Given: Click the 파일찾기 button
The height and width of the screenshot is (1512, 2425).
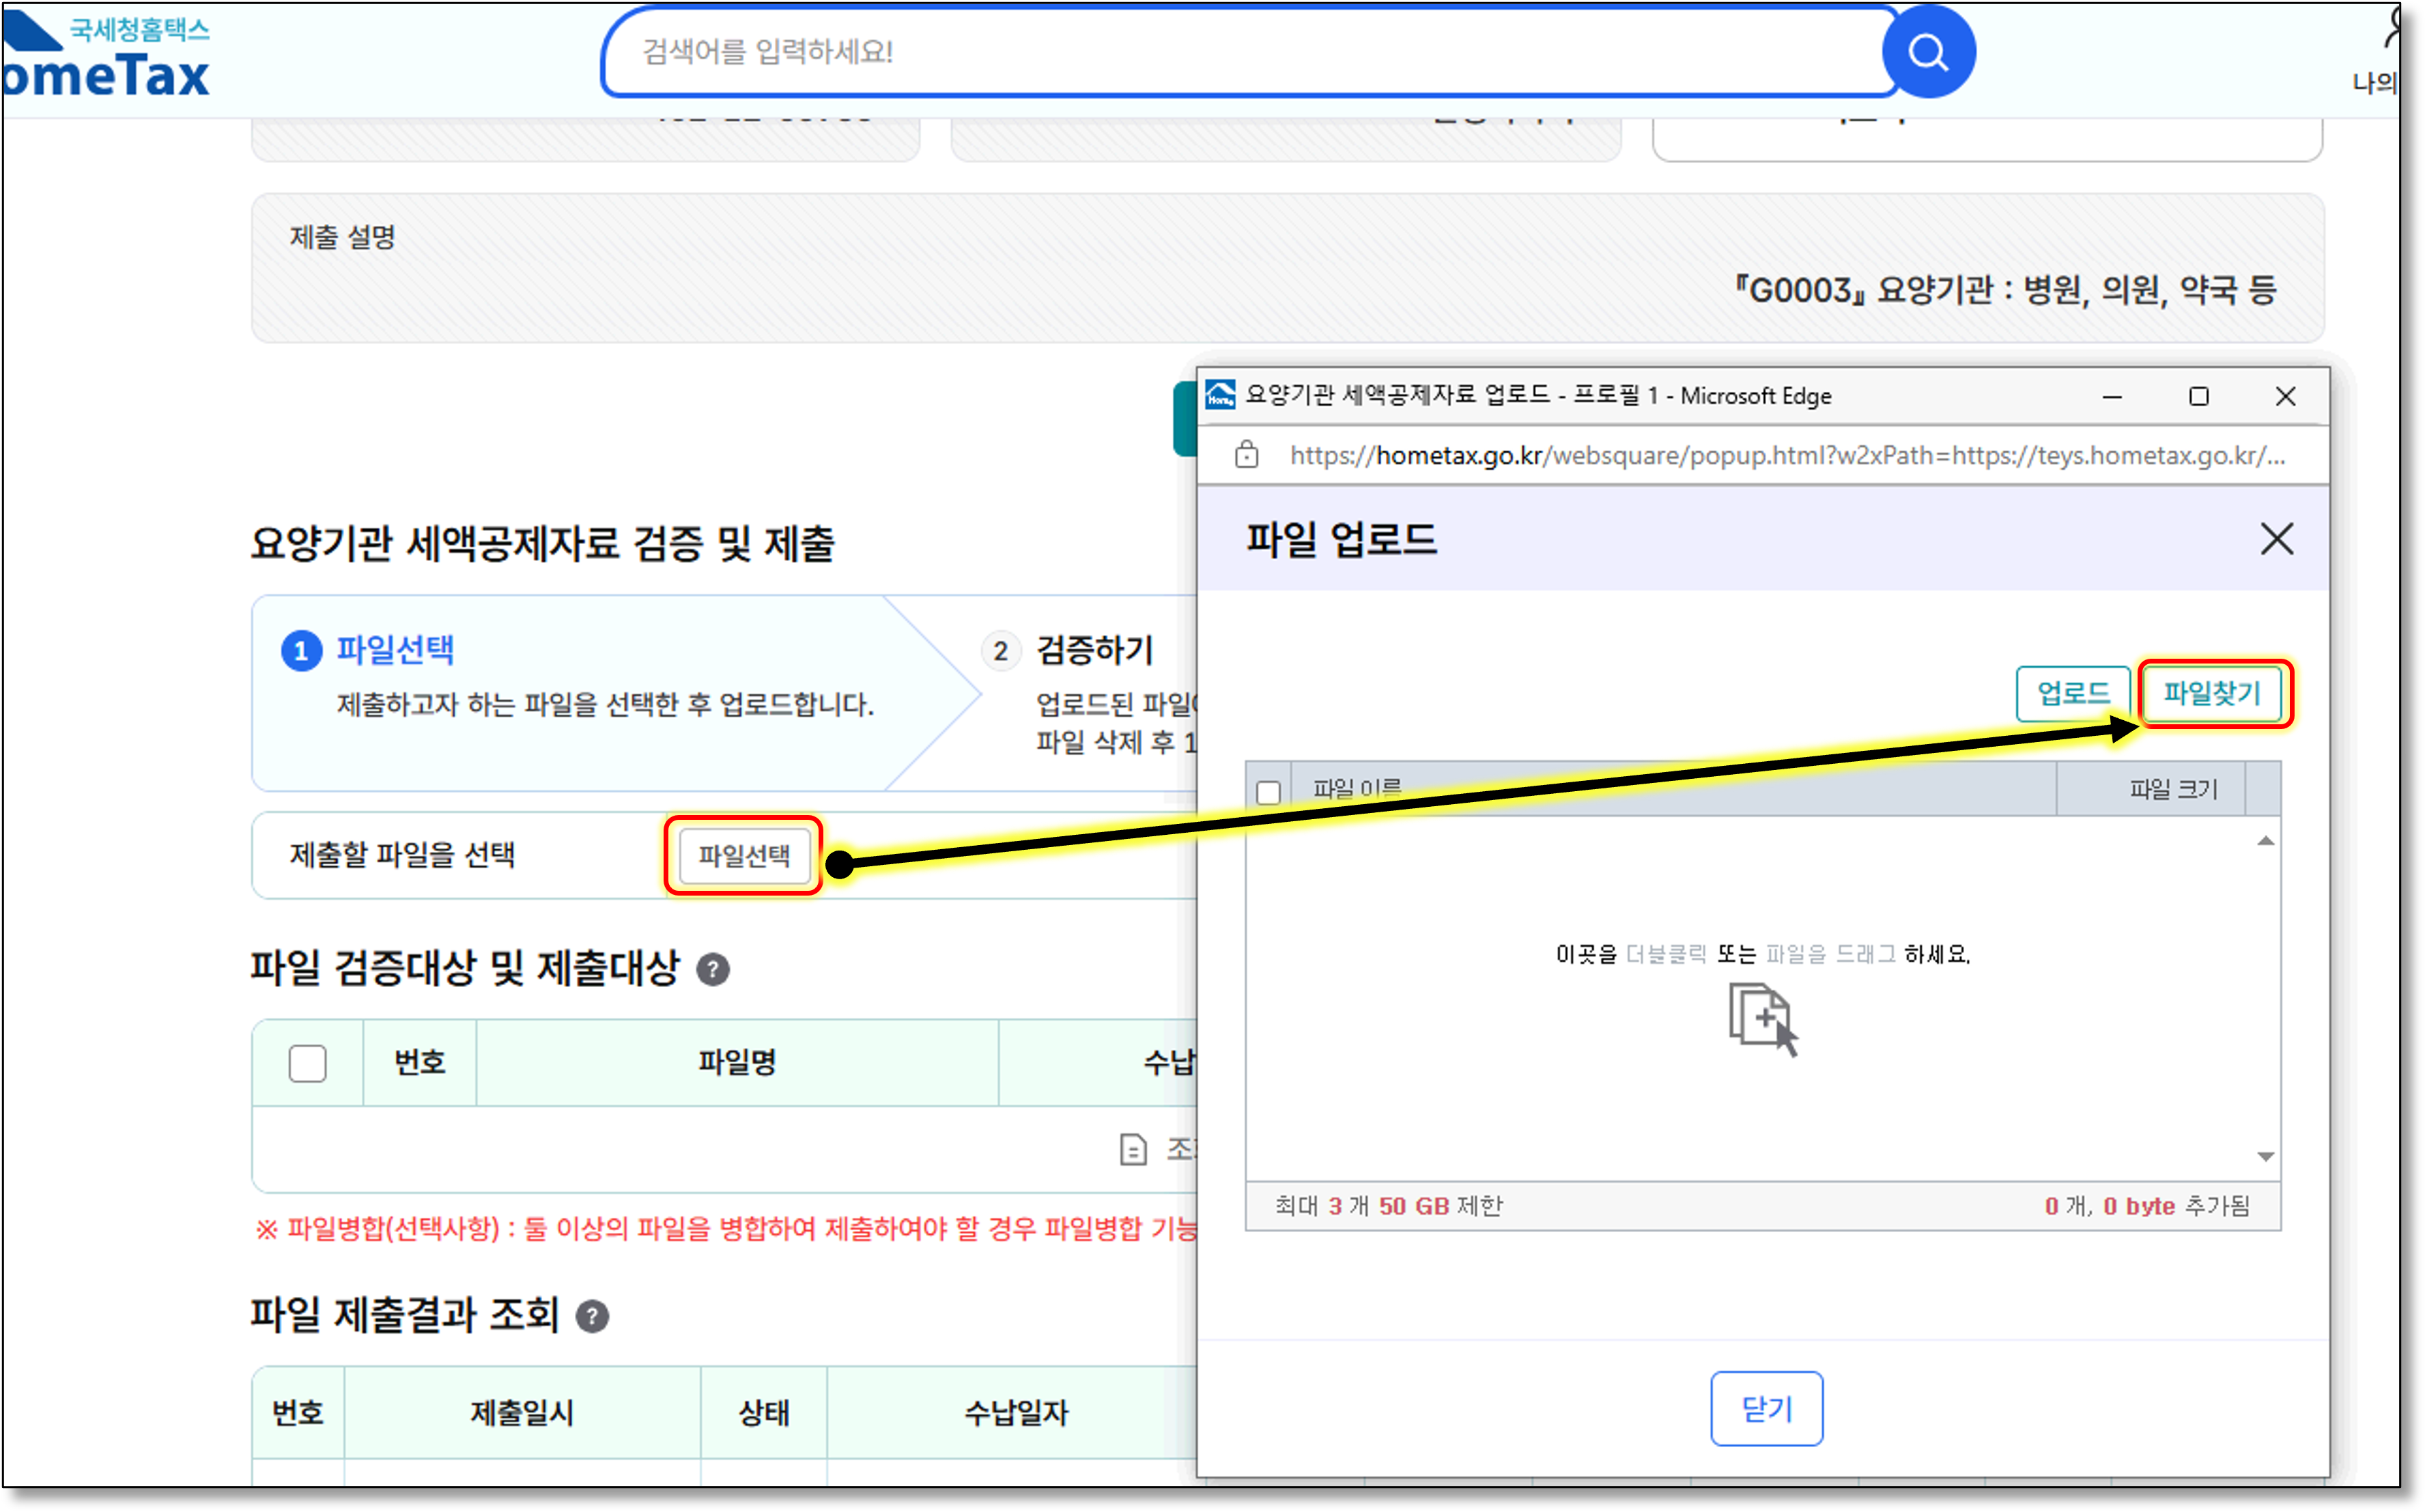Looking at the screenshot, I should 2211,693.
